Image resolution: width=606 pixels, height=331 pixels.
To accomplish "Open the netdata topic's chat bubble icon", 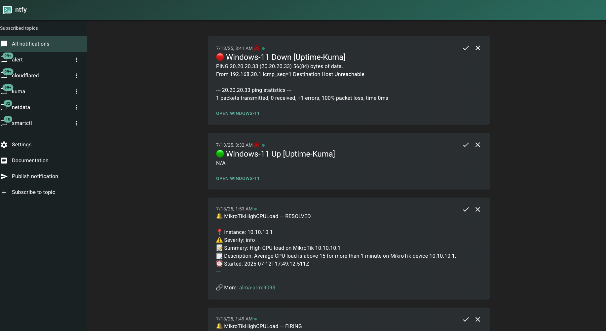I will (x=4, y=107).
